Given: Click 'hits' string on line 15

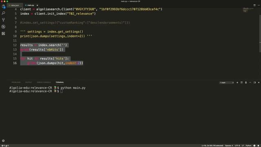Looking at the screenshot, I should pos(60,58).
